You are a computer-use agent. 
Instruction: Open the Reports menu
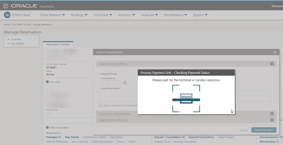200,15
